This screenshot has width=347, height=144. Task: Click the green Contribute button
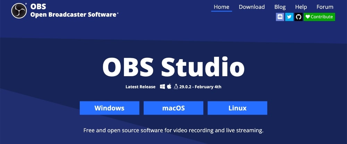click(319, 17)
